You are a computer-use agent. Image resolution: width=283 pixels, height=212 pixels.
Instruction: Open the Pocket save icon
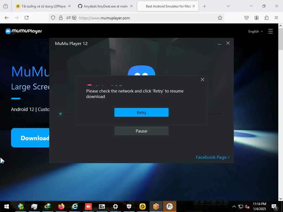247,18
